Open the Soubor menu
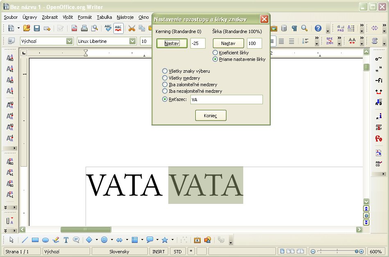This screenshot has width=389, height=257. pos(11,17)
